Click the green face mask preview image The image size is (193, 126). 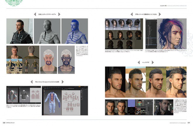[139, 103]
